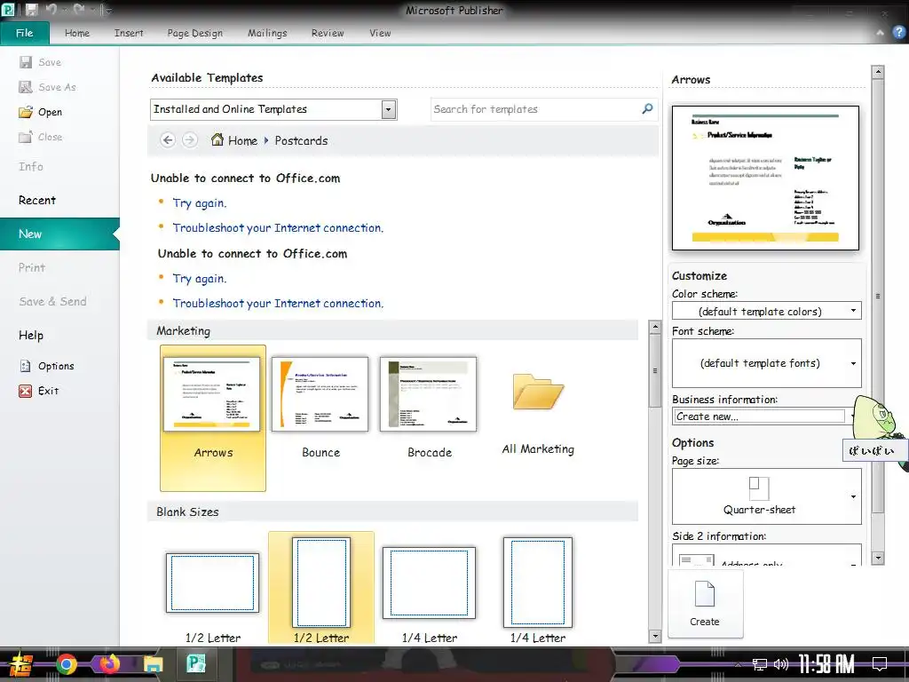Switch to the Home ribbon tab
Image resolution: width=909 pixels, height=682 pixels.
pyautogui.click(x=77, y=33)
